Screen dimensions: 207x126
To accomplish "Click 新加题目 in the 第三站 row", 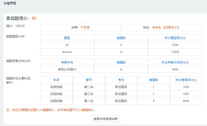I will (121, 94).
